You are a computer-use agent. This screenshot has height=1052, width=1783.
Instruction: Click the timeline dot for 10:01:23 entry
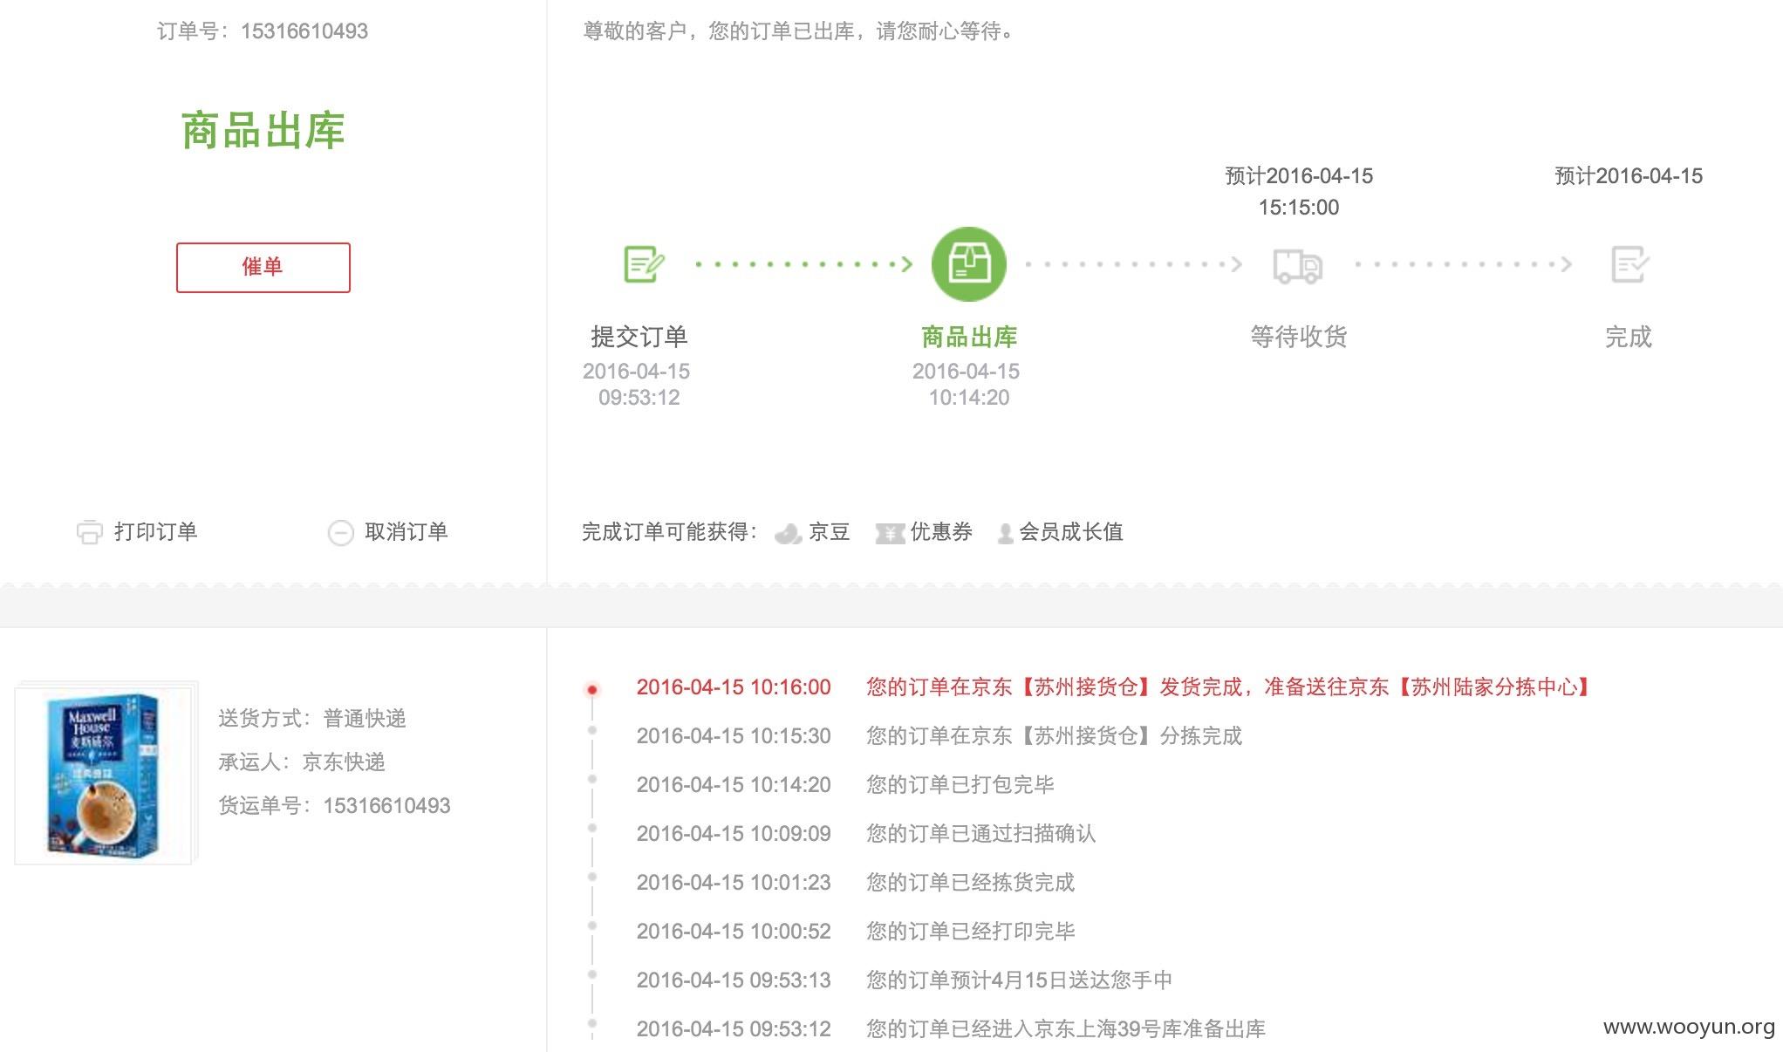click(x=592, y=878)
